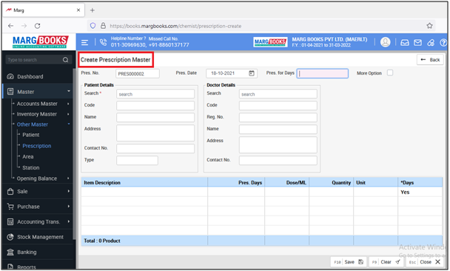The image size is (450, 271).
Task: Open Area under Other Master
Action: (28, 157)
